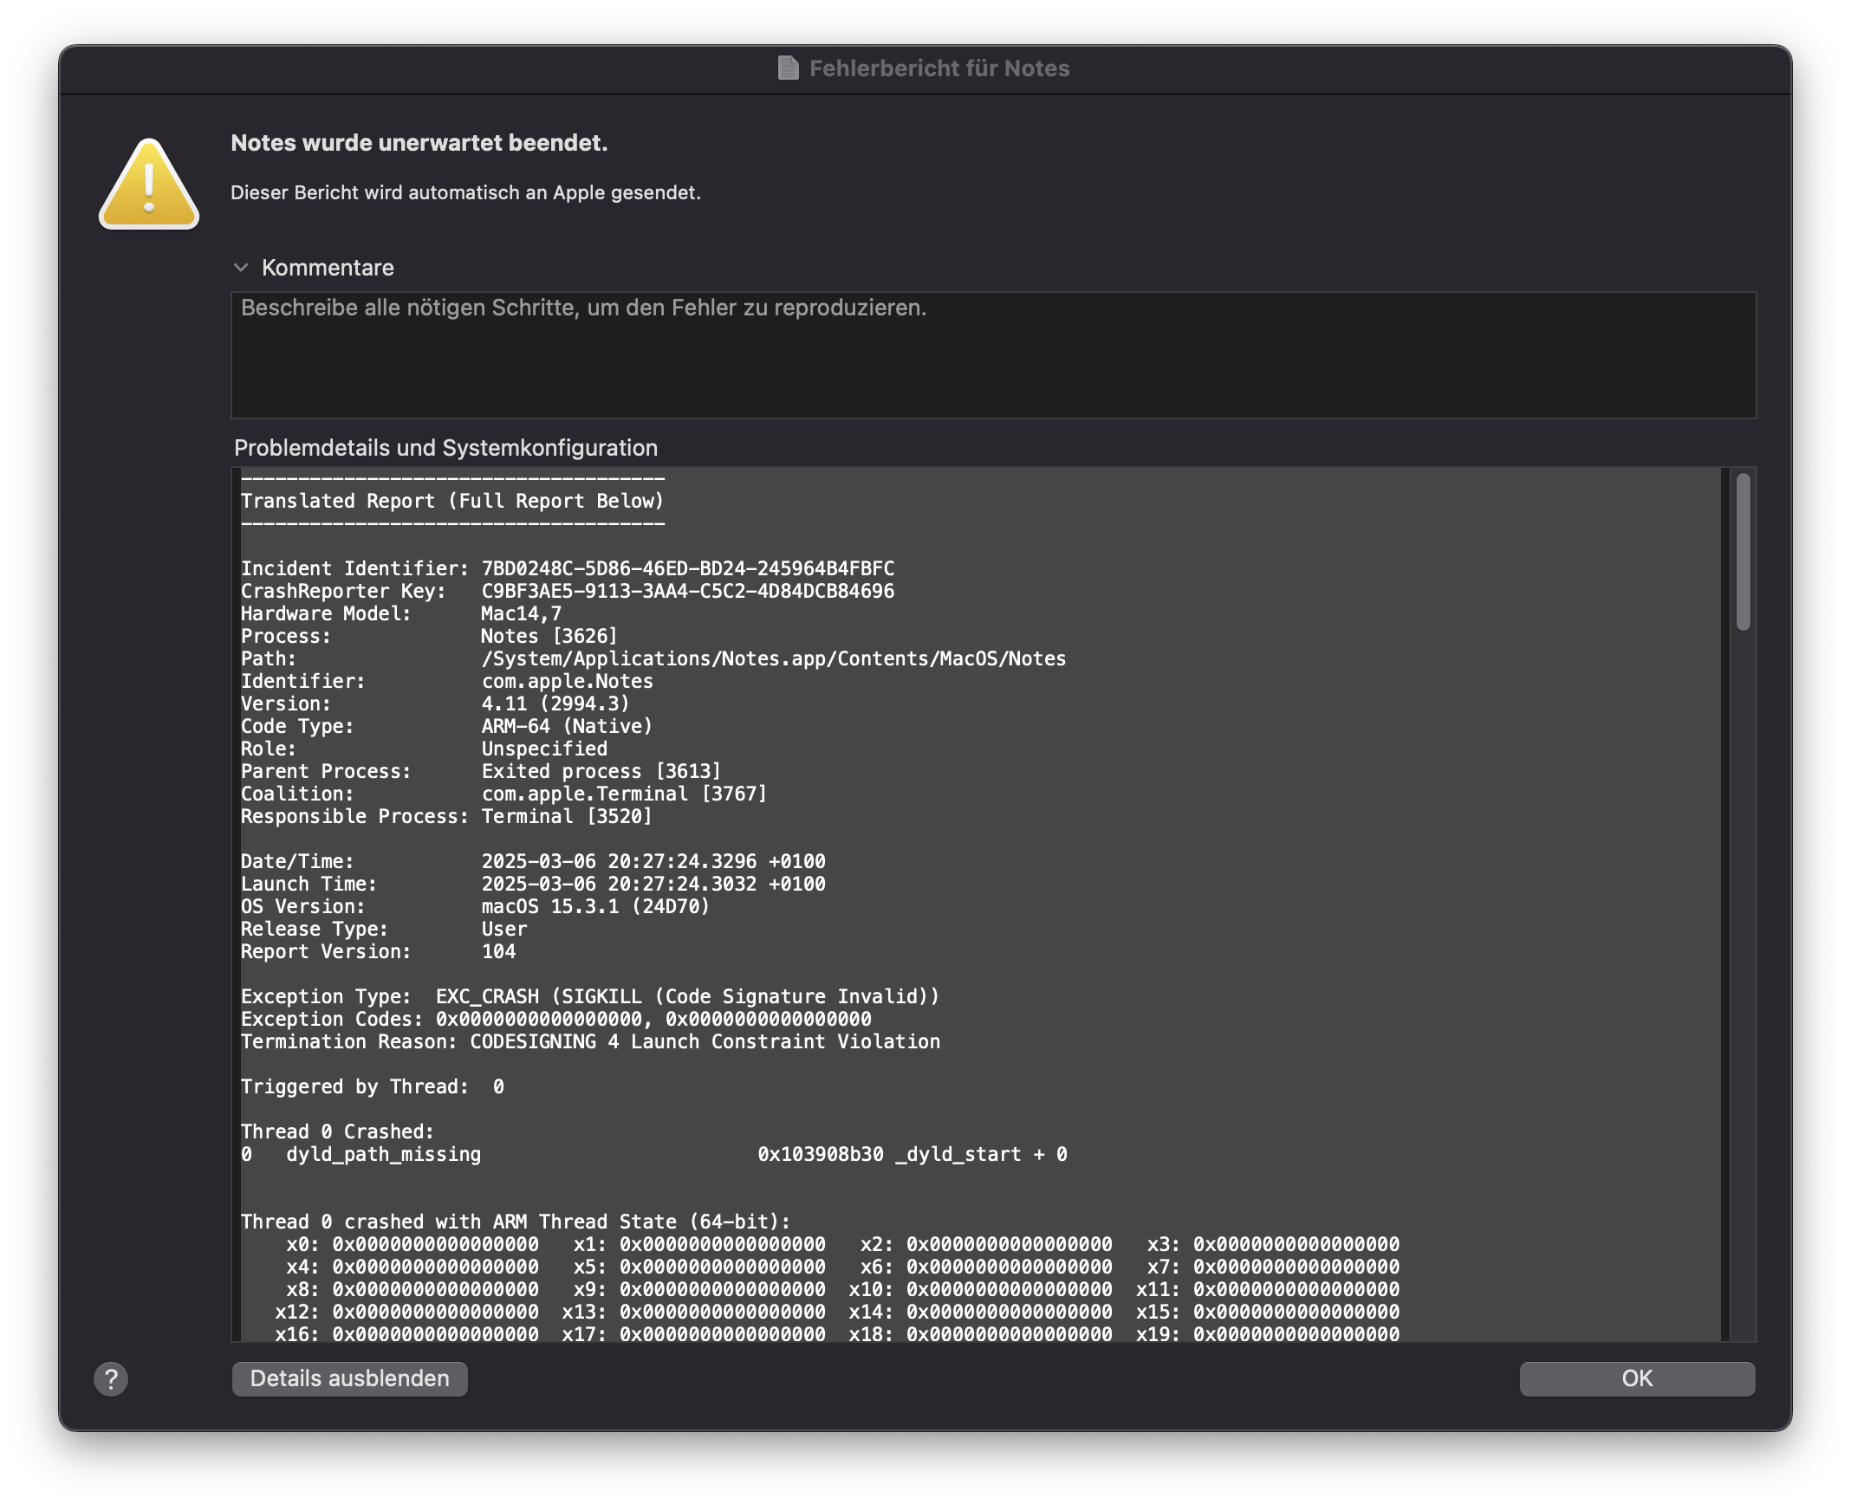Click the x10 register value
Viewport: 1851px width, 1504px height.
pyautogui.click(x=1010, y=1289)
